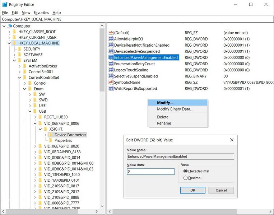
Task: Click the Device Parameters folder icon
Action: 51,135
